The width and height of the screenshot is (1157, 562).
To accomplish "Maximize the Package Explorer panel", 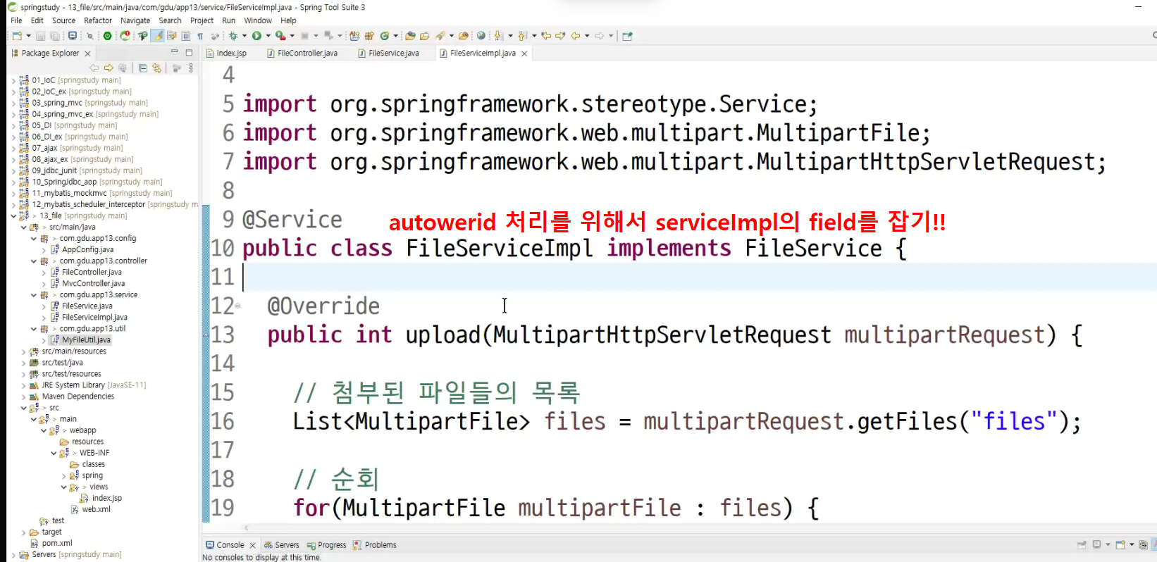I will (x=189, y=52).
